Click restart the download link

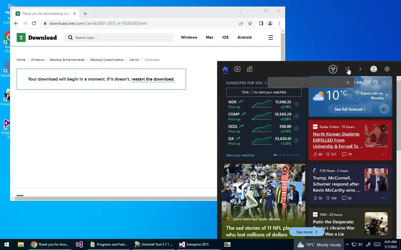click(153, 79)
